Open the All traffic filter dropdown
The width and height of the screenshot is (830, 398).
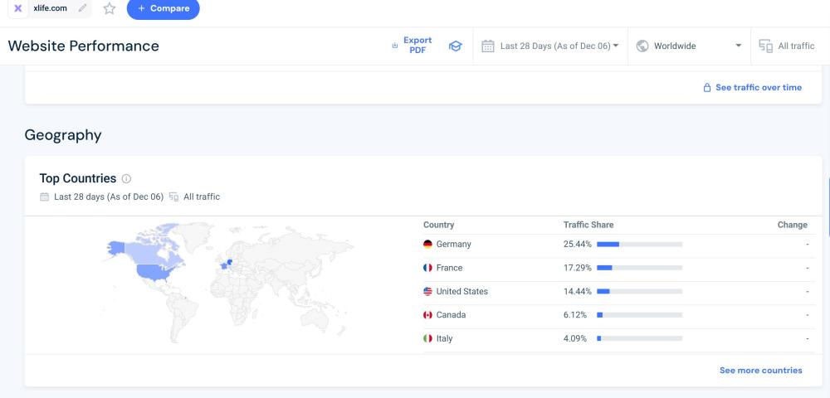pyautogui.click(x=795, y=46)
